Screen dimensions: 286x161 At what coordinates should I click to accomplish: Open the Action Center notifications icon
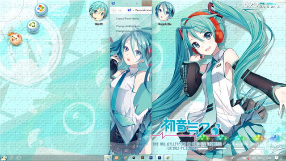[x=277, y=158]
